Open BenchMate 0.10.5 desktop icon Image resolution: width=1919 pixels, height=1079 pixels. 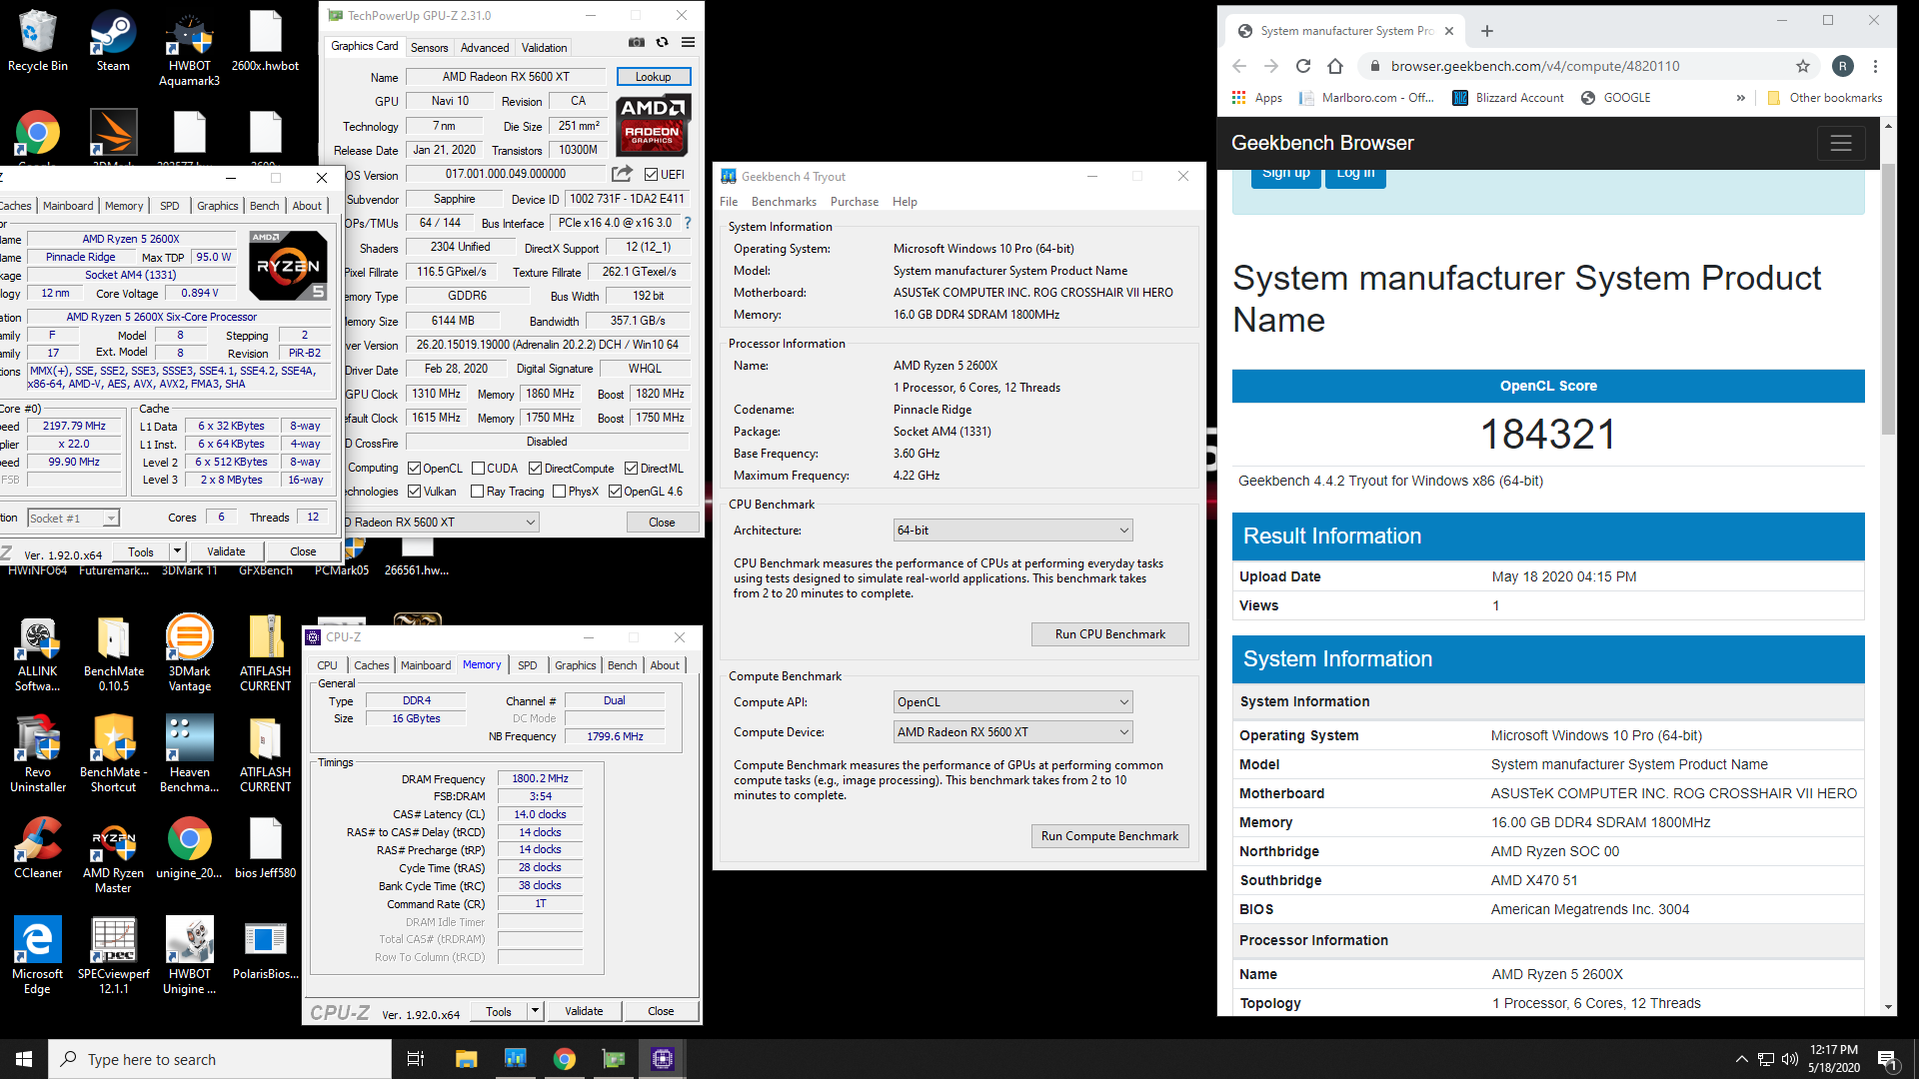point(113,654)
